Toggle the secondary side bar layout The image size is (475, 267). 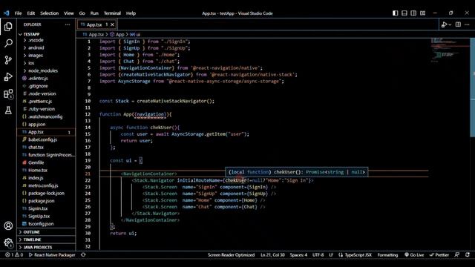click(413, 13)
